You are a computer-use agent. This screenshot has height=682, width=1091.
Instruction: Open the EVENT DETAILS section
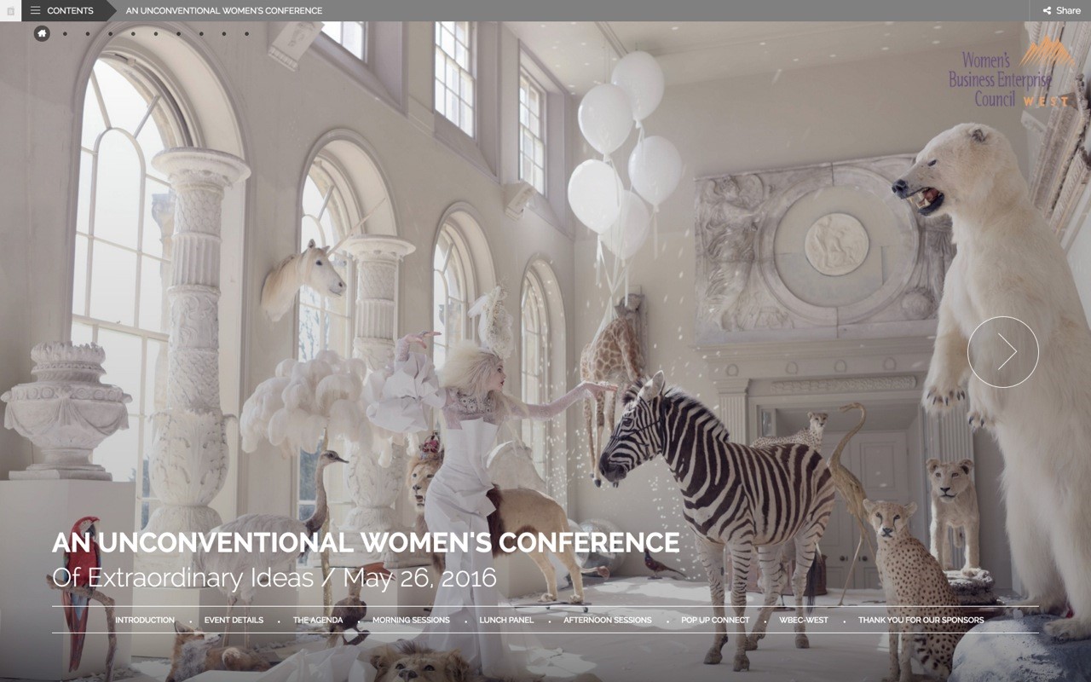click(x=233, y=620)
